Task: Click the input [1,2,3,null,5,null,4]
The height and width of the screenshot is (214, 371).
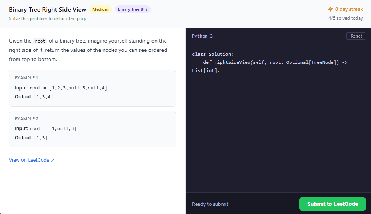Action: click(78, 88)
